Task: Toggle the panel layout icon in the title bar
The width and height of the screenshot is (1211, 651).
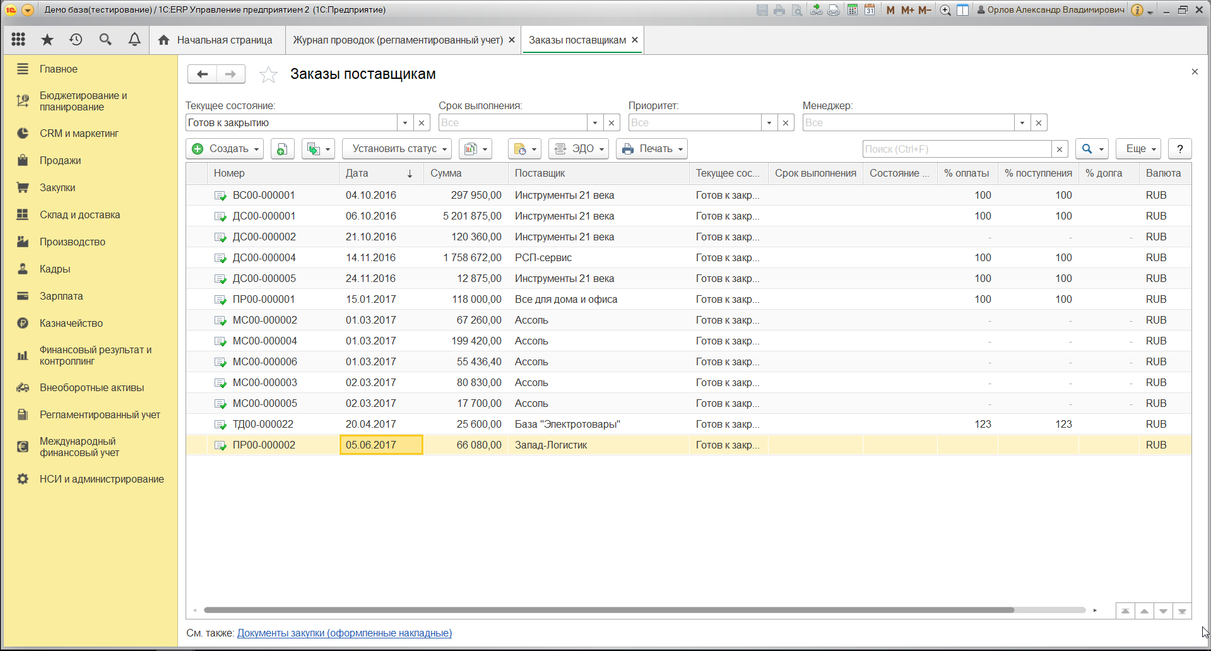Action: pyautogui.click(x=962, y=10)
